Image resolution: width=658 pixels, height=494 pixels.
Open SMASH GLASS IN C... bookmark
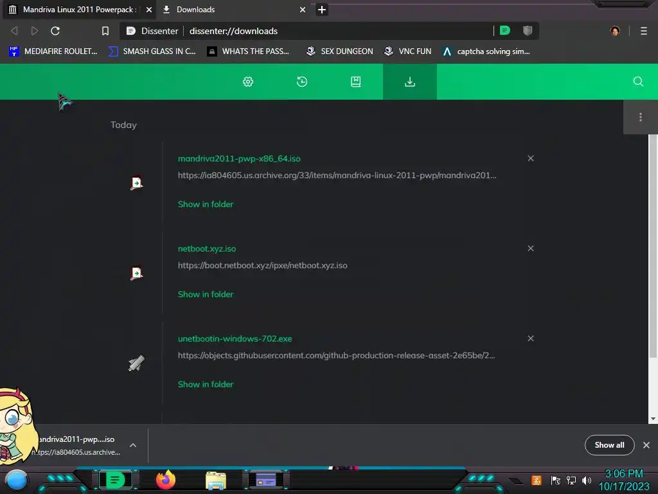[152, 51]
